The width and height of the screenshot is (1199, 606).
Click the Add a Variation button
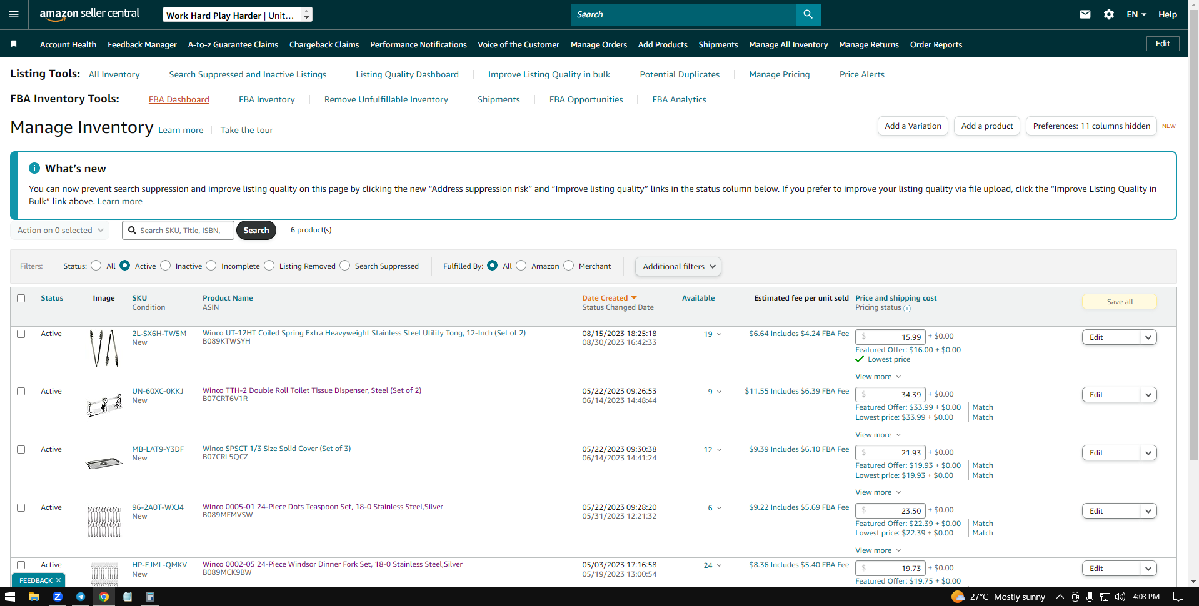click(x=913, y=126)
